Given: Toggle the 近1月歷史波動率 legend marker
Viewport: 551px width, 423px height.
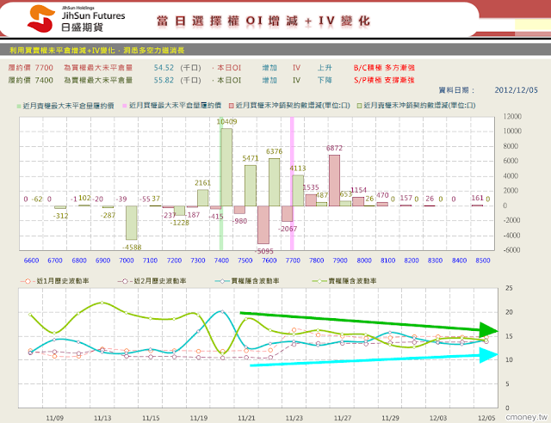Looking at the screenshot, I should click(28, 281).
